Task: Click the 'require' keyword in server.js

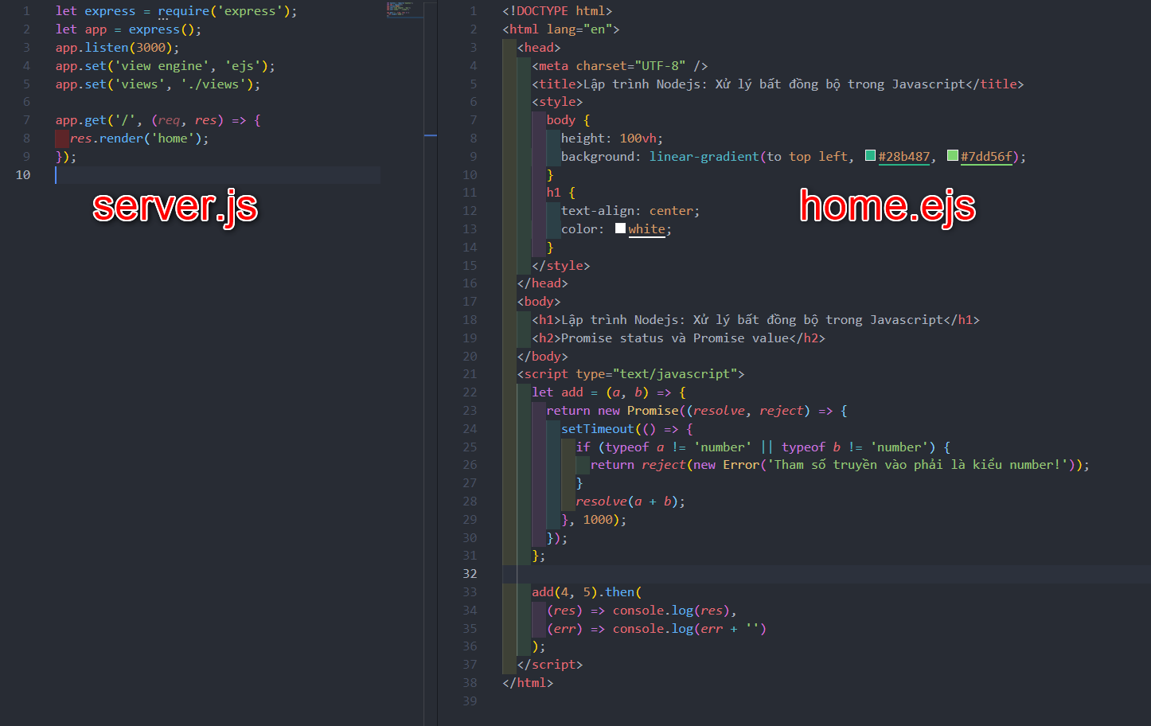Action: pos(183,11)
